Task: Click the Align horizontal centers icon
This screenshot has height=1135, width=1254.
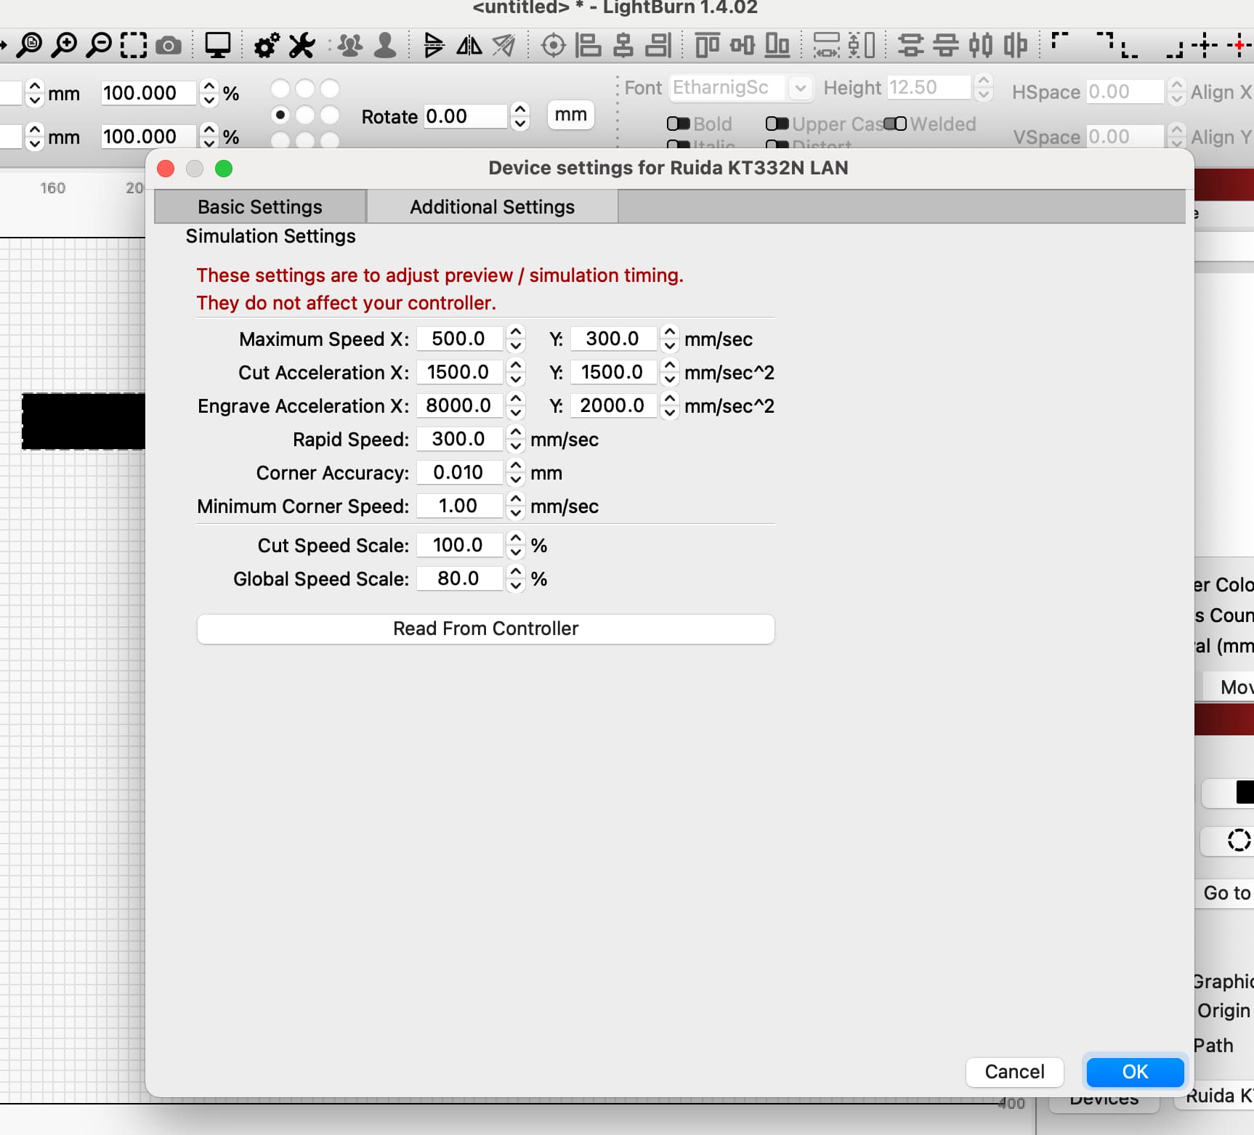Action: pos(623,45)
